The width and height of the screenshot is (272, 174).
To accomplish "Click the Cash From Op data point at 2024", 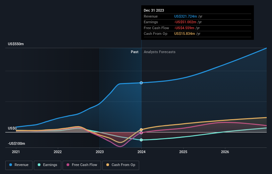I will click(x=141, y=130).
